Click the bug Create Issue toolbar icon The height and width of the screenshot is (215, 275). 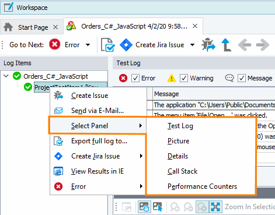pos(208,45)
